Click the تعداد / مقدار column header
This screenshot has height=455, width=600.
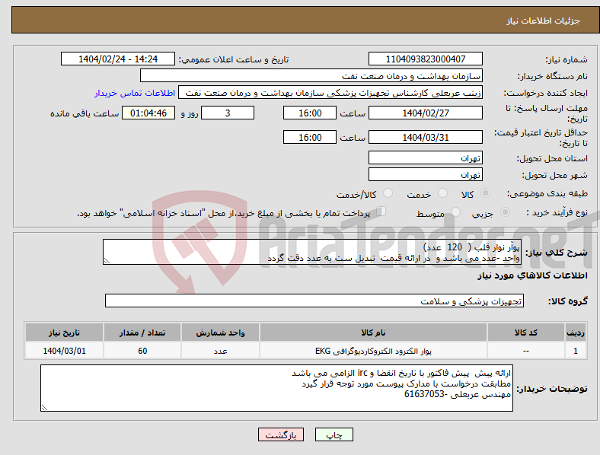[142, 332]
